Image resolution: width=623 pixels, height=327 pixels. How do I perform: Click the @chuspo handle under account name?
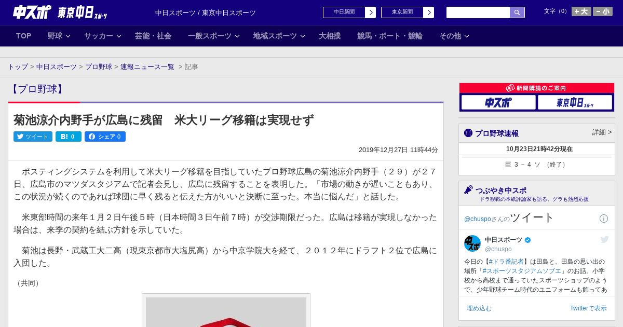pos(498,249)
